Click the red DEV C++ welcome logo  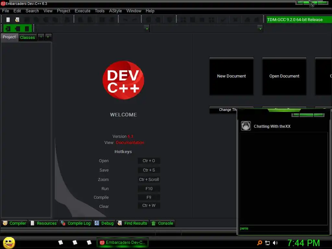click(x=123, y=80)
